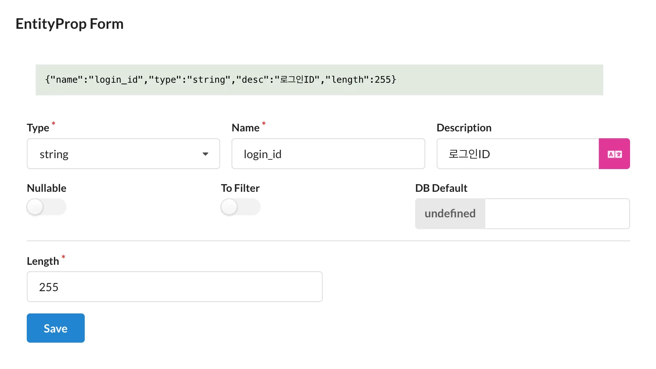This screenshot has height=369, width=656.
Task: Click the blue Save button below Length
Action: point(56,328)
